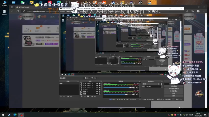
Task: Open settings gear of desktop audio channel
Action: 137,94
